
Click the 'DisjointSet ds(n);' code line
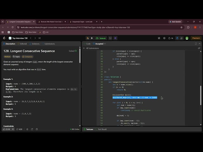(122, 95)
